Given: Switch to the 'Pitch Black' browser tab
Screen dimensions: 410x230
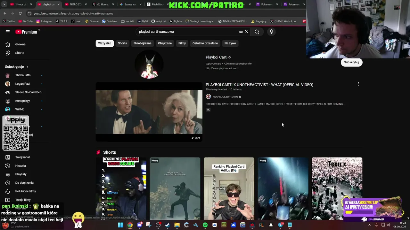Looking at the screenshot, I should [158, 4].
